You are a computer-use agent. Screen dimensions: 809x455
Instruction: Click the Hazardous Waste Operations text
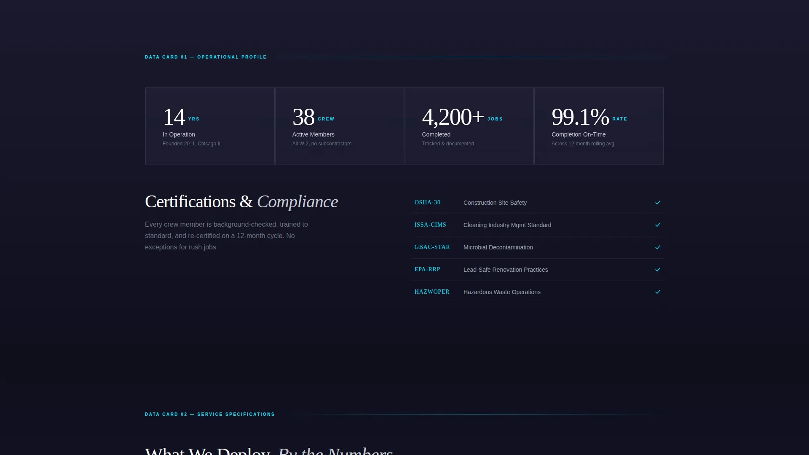(x=502, y=292)
